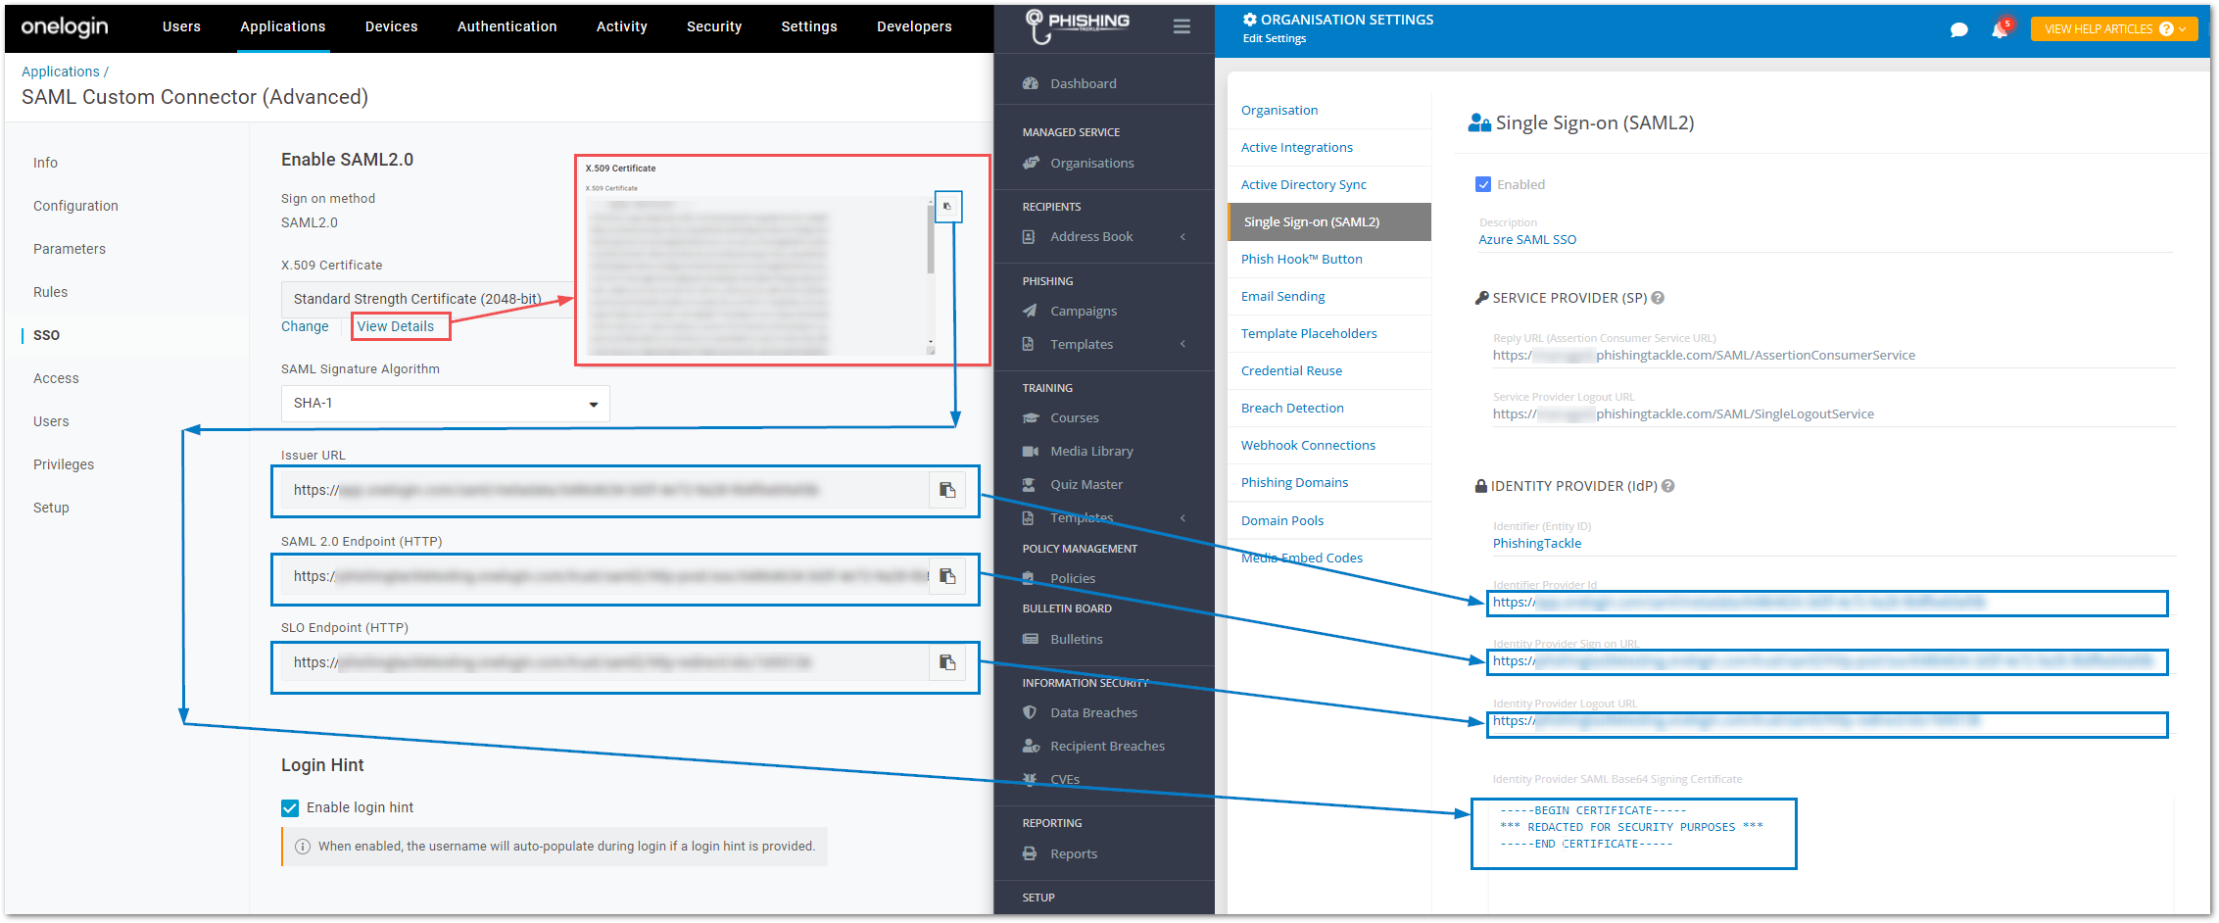
Task: Click the Applications breadcrumb link
Action: (61, 72)
